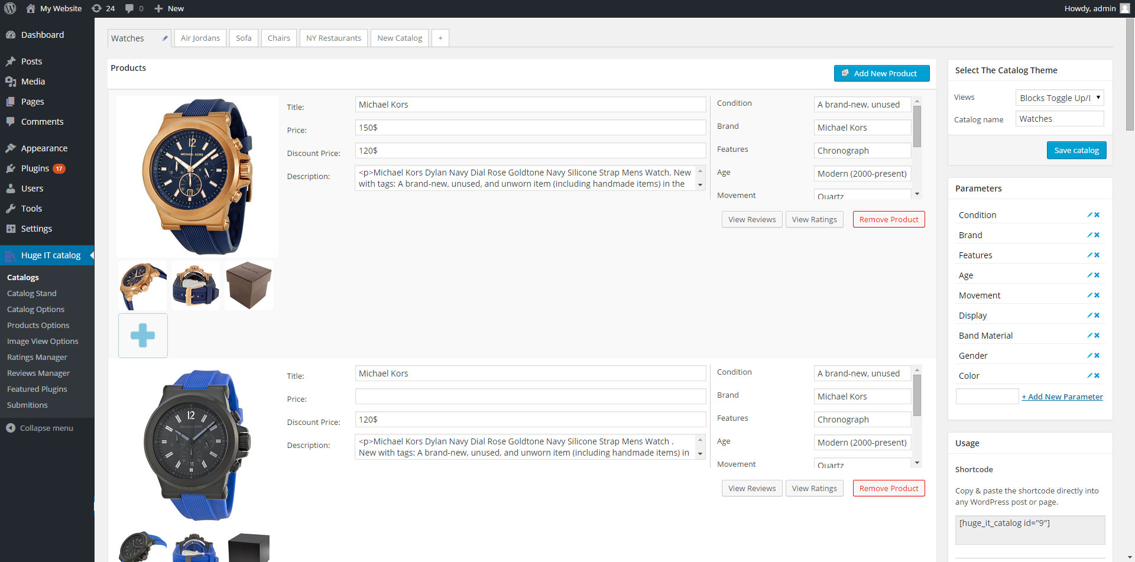Edit the Movement parameter pencil icon
Image resolution: width=1135 pixels, height=562 pixels.
click(x=1089, y=295)
